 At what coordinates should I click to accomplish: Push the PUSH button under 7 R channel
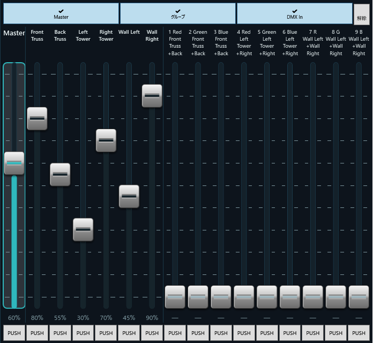coord(312,333)
